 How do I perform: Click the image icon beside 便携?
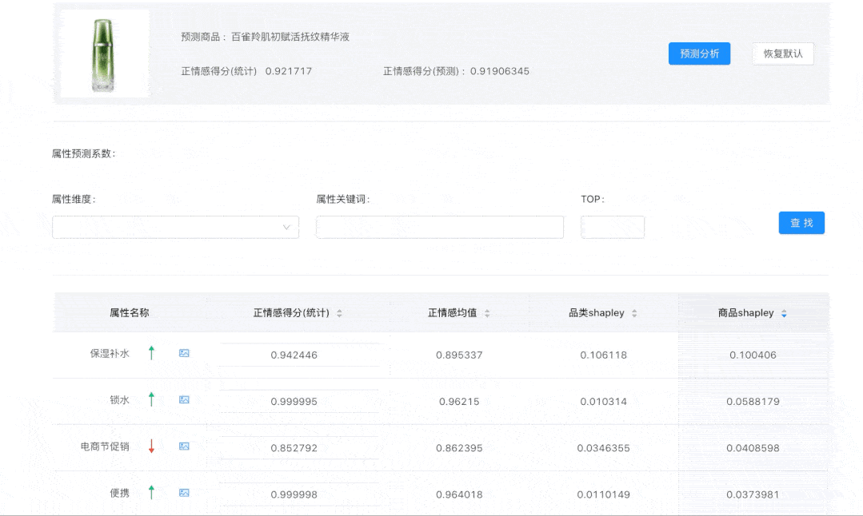click(184, 493)
